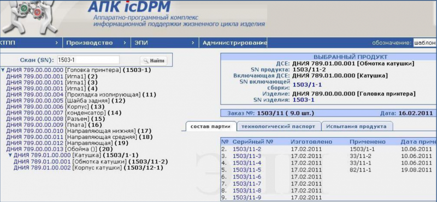Open serial number 1503/11-2 link
The height and width of the screenshot is (202, 437).
[x=247, y=149]
